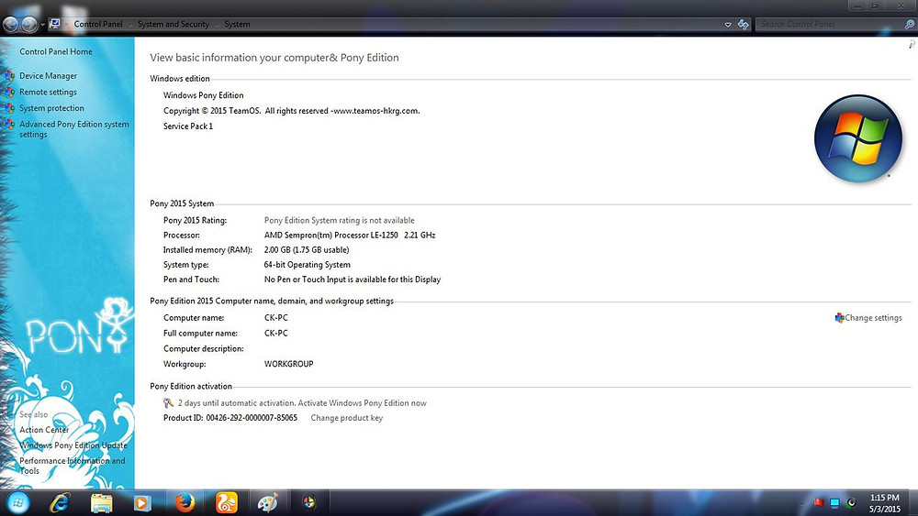918x516 pixels.
Task: Activate Windows Pony Edition now link
Action: [362, 403]
